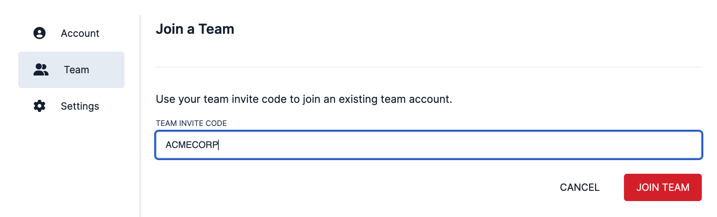Click the Team people icon
The height and width of the screenshot is (217, 717).
tap(41, 70)
